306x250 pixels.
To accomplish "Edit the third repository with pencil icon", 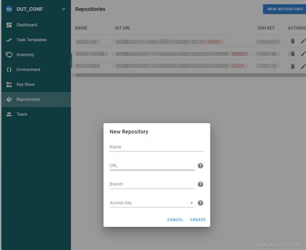I will pyautogui.click(x=303, y=66).
